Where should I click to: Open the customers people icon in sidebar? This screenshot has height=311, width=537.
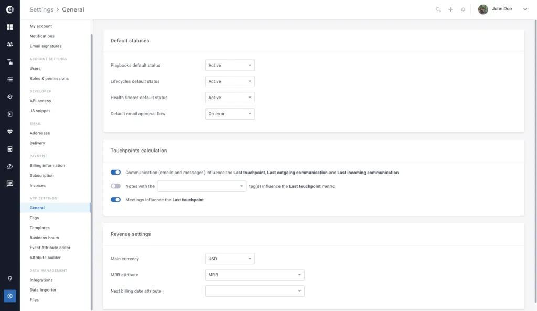click(10, 45)
